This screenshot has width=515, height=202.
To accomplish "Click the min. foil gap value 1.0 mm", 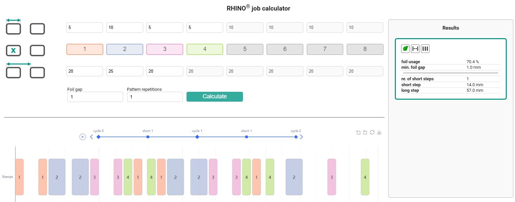I will [474, 67].
